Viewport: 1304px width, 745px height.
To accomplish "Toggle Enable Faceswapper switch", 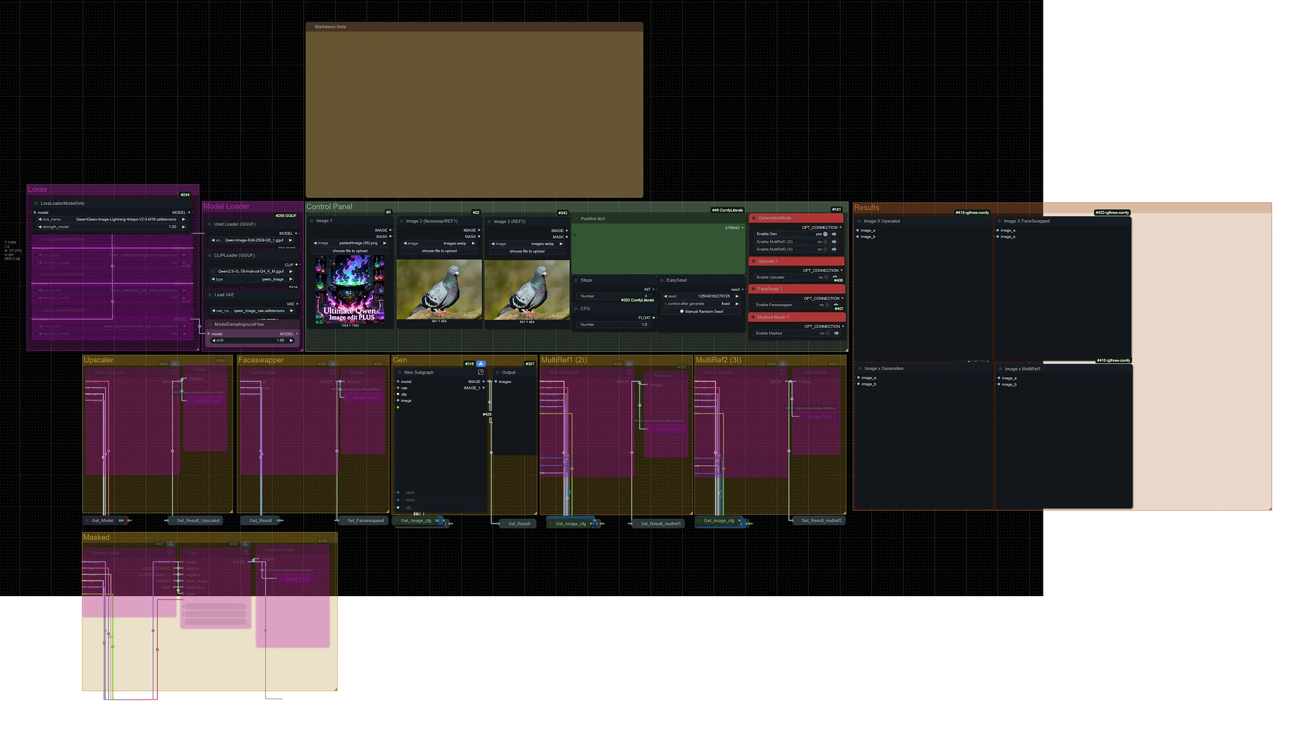I will point(826,305).
